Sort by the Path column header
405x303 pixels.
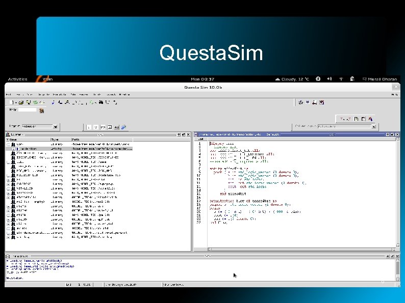click(102, 140)
